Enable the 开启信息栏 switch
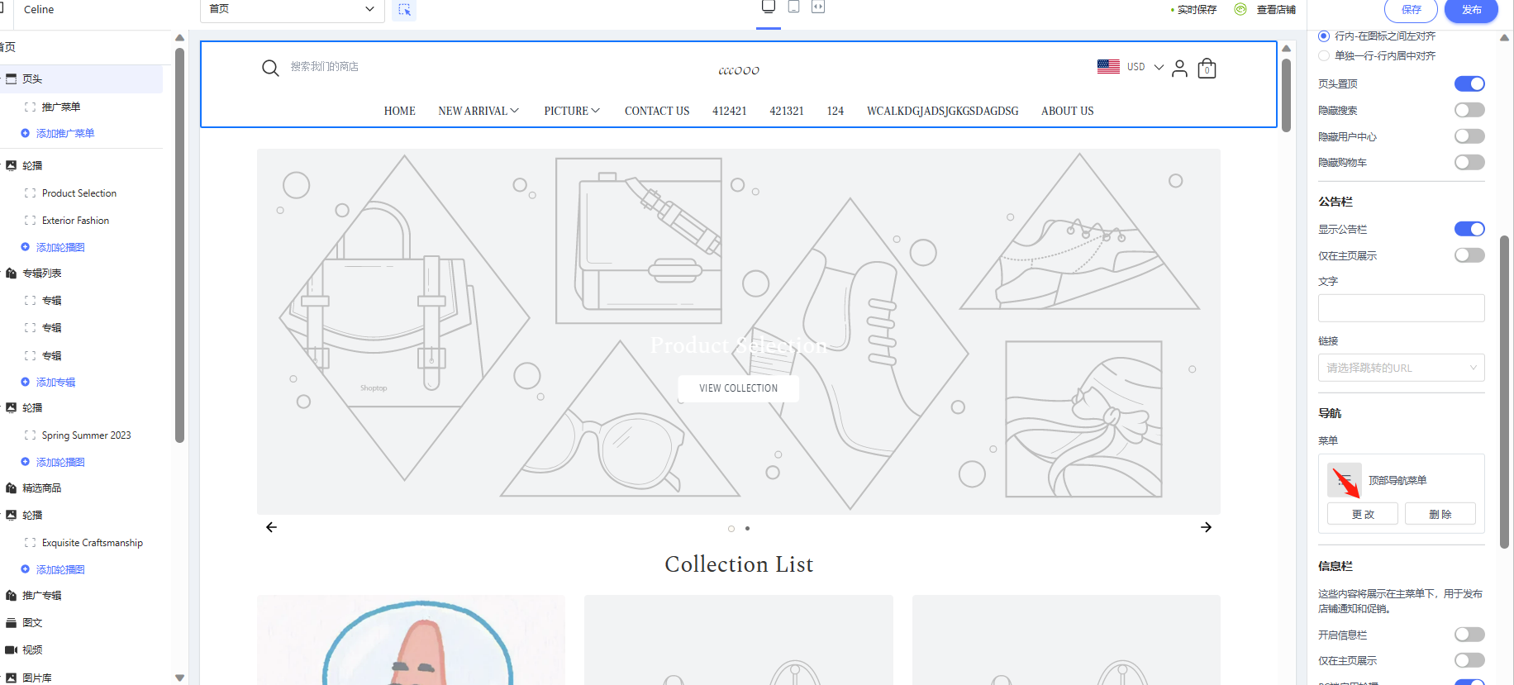1514x685 pixels. point(1469,635)
